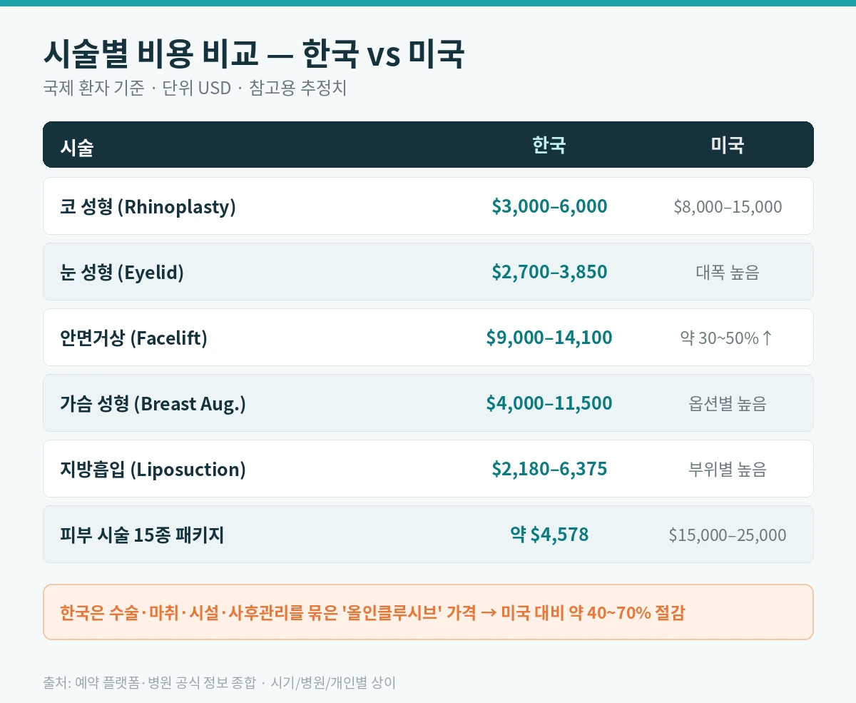Click the US price '$8,000–15,000'
The height and width of the screenshot is (703, 856).
pos(728,207)
